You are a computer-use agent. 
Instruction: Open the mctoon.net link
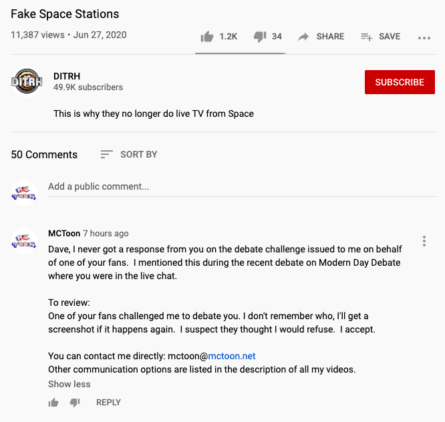pyautogui.click(x=232, y=356)
